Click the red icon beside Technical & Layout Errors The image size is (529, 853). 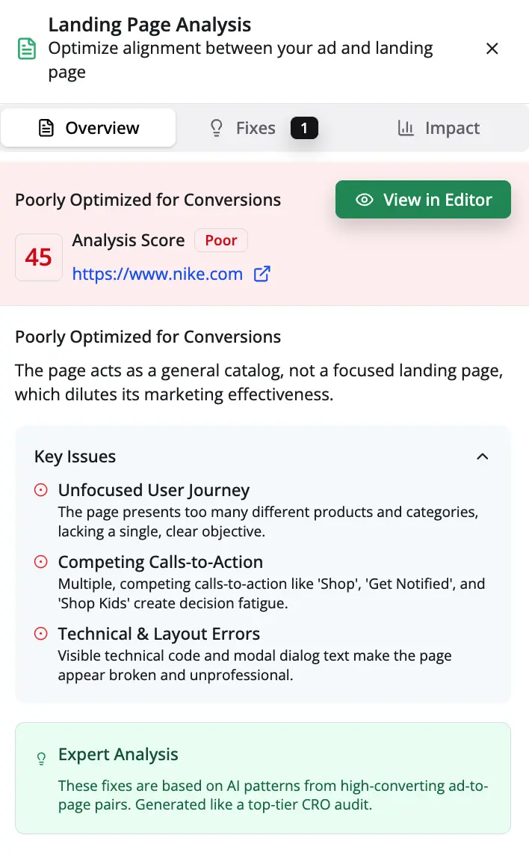[41, 633]
